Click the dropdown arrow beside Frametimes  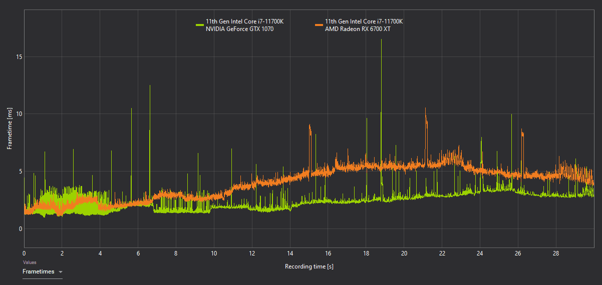point(61,272)
